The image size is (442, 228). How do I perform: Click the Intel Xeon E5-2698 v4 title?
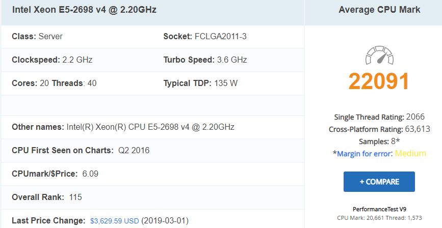84,10
